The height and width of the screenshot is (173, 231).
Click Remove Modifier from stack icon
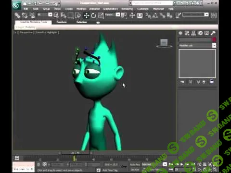point(204,82)
